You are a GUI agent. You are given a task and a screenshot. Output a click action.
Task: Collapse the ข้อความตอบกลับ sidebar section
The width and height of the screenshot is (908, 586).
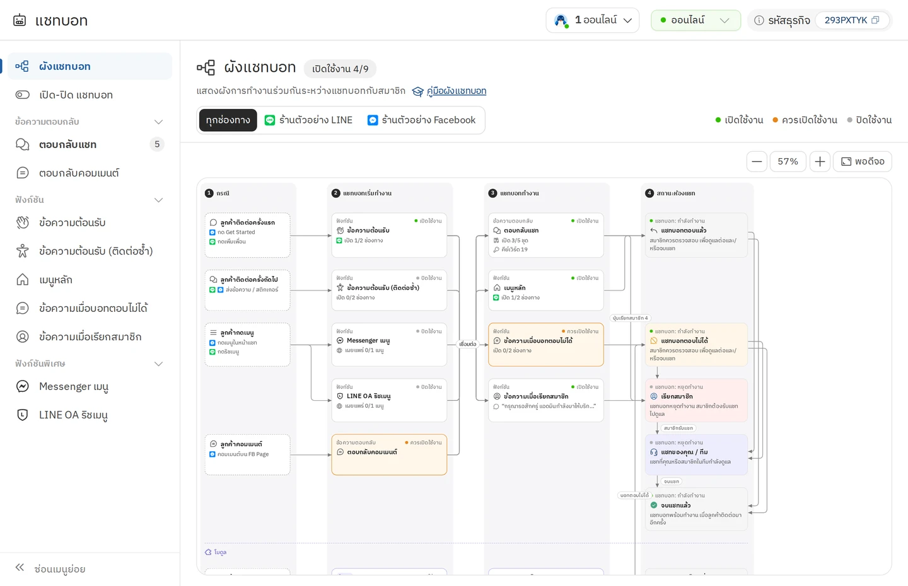tap(158, 122)
